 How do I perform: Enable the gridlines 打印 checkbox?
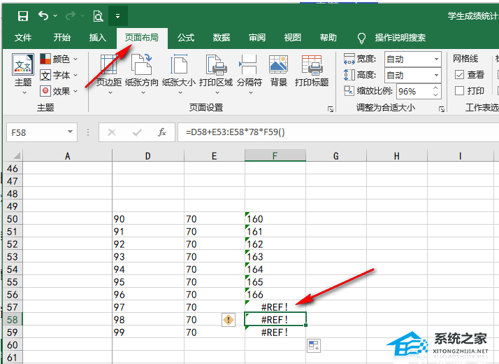click(x=459, y=91)
